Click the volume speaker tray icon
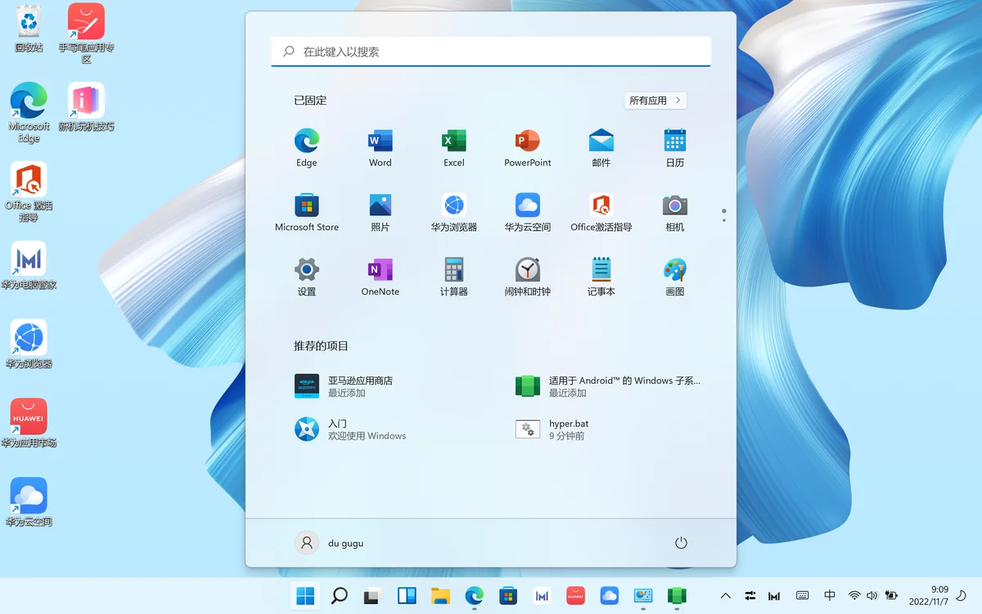982x614 pixels. [x=872, y=596]
